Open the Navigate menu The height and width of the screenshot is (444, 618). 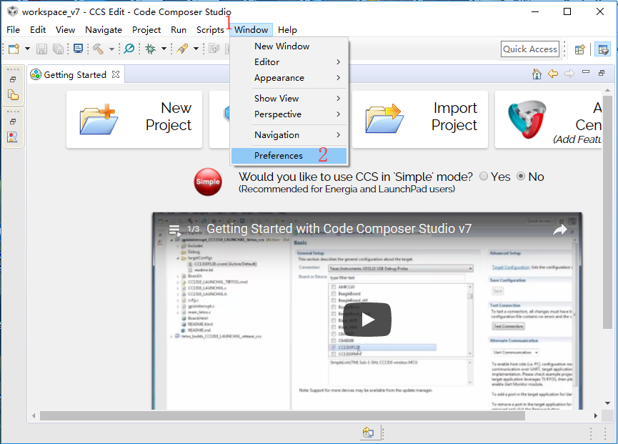coord(104,29)
